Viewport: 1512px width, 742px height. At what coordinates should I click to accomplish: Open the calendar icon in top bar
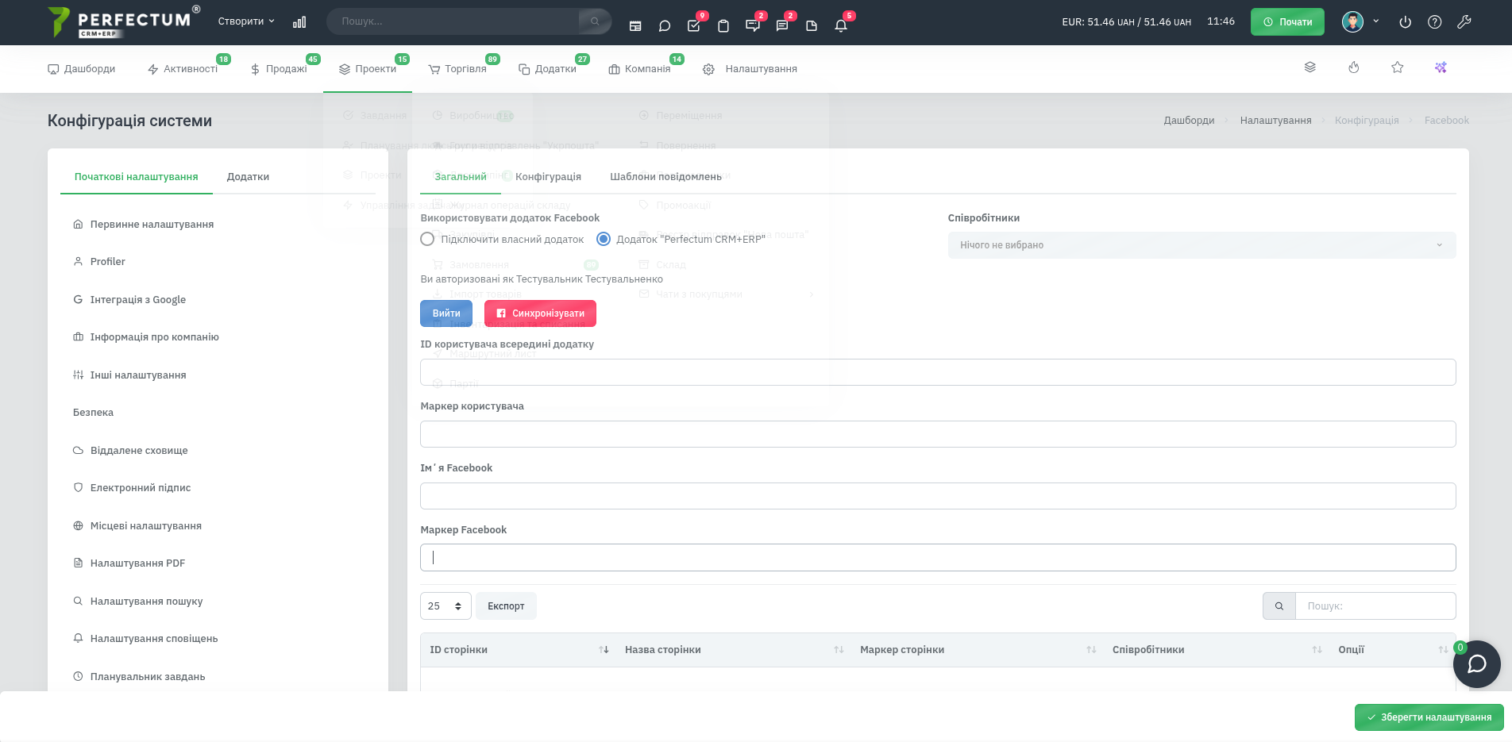(635, 26)
